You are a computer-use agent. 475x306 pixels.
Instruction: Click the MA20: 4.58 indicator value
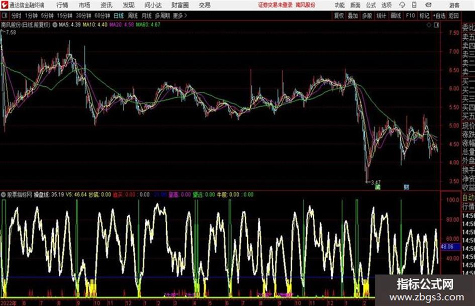click(122, 25)
